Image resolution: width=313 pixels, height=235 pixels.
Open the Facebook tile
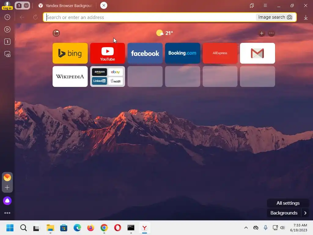coord(145,53)
